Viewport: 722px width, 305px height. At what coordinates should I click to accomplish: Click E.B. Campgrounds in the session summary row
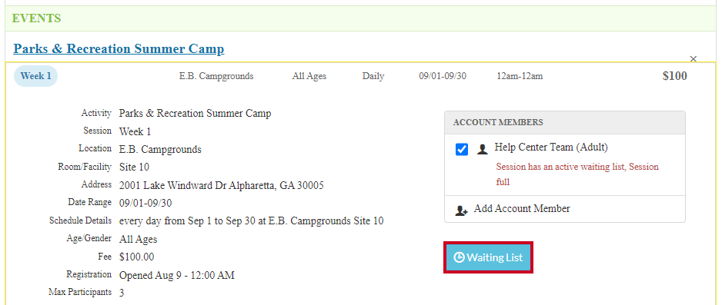pos(216,76)
